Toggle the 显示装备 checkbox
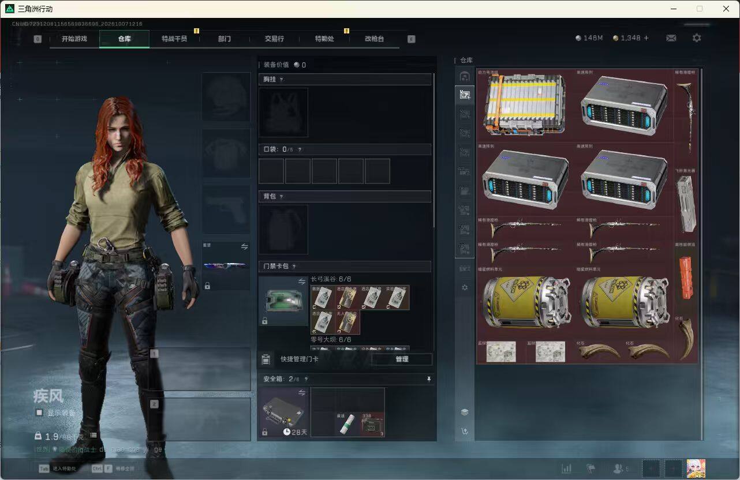740x480 pixels. point(39,412)
